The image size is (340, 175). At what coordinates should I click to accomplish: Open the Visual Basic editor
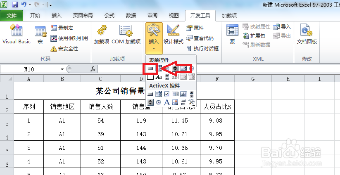(17, 34)
